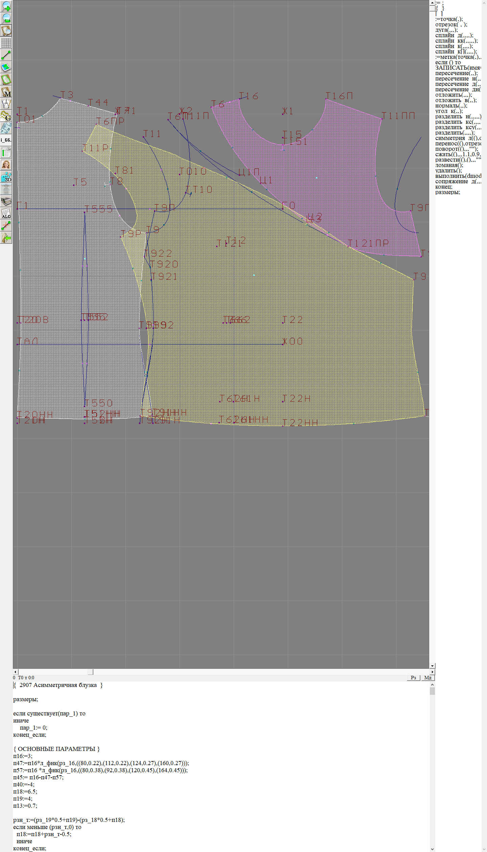Select 'конец;' in operator list

(444, 187)
